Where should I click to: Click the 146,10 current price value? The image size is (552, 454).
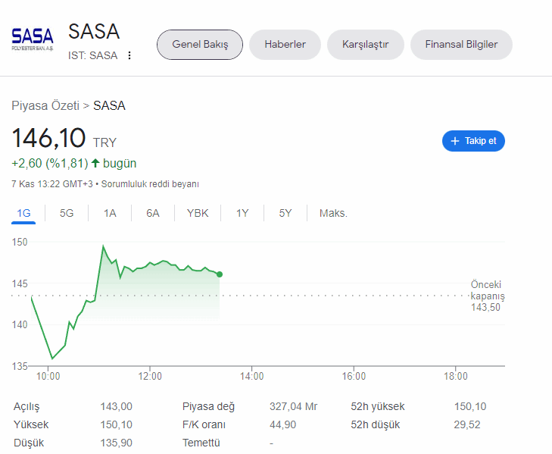click(48, 138)
